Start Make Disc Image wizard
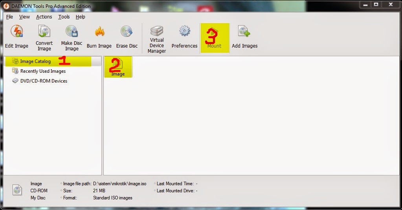Screen dimensions: 402x210 click(72, 38)
